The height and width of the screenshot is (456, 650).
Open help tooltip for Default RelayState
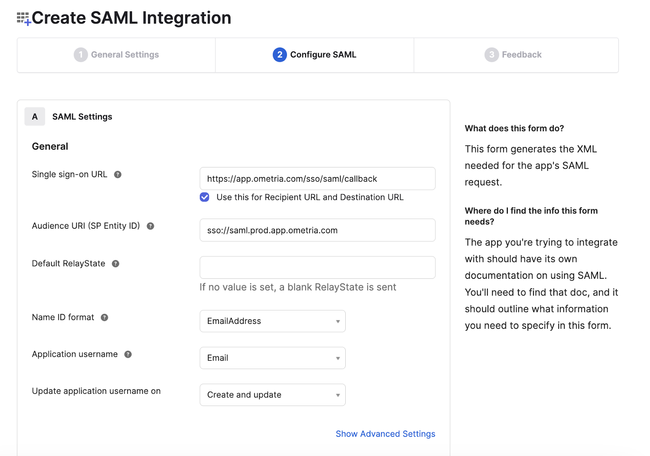(x=116, y=264)
